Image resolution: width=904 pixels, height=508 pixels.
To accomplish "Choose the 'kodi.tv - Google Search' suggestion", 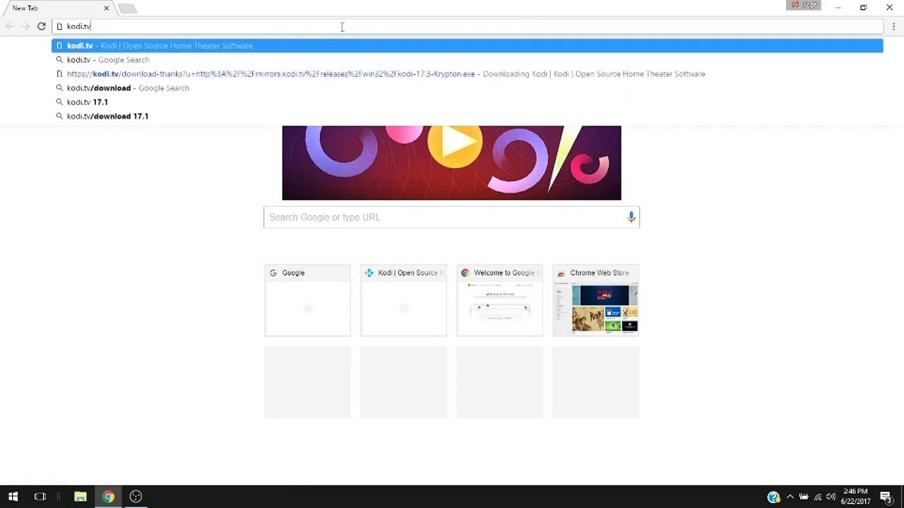I will [468, 60].
